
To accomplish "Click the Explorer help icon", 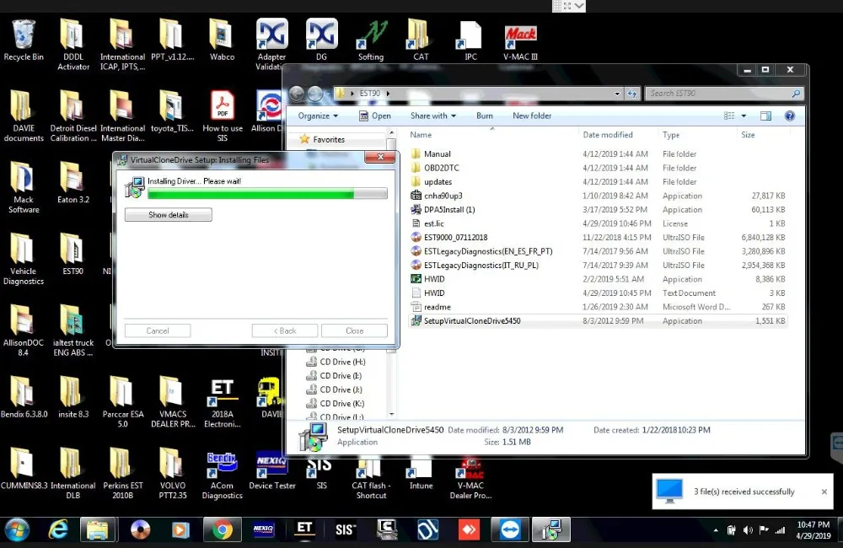I will (x=789, y=116).
